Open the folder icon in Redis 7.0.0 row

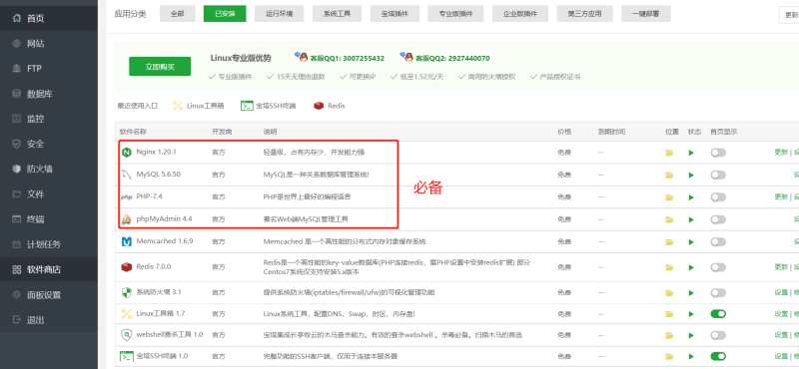point(669,267)
